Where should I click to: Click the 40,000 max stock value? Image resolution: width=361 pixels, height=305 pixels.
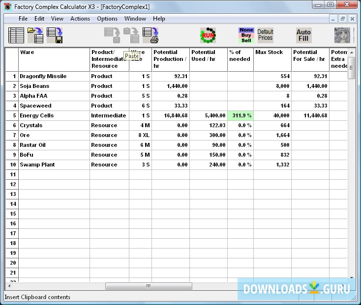(272, 115)
